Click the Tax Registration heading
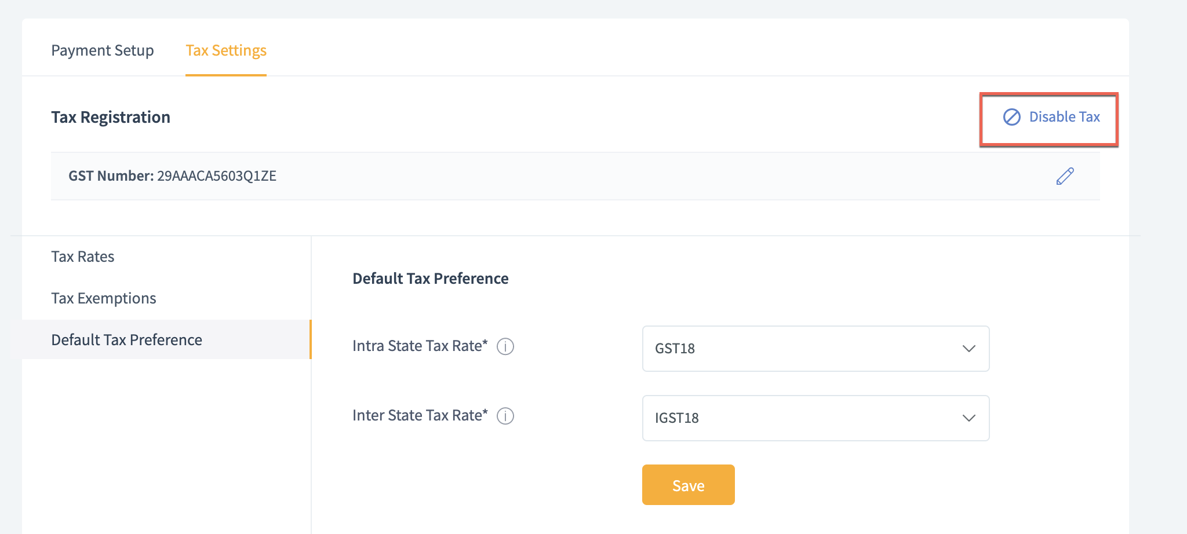The width and height of the screenshot is (1187, 534). pyautogui.click(x=111, y=118)
